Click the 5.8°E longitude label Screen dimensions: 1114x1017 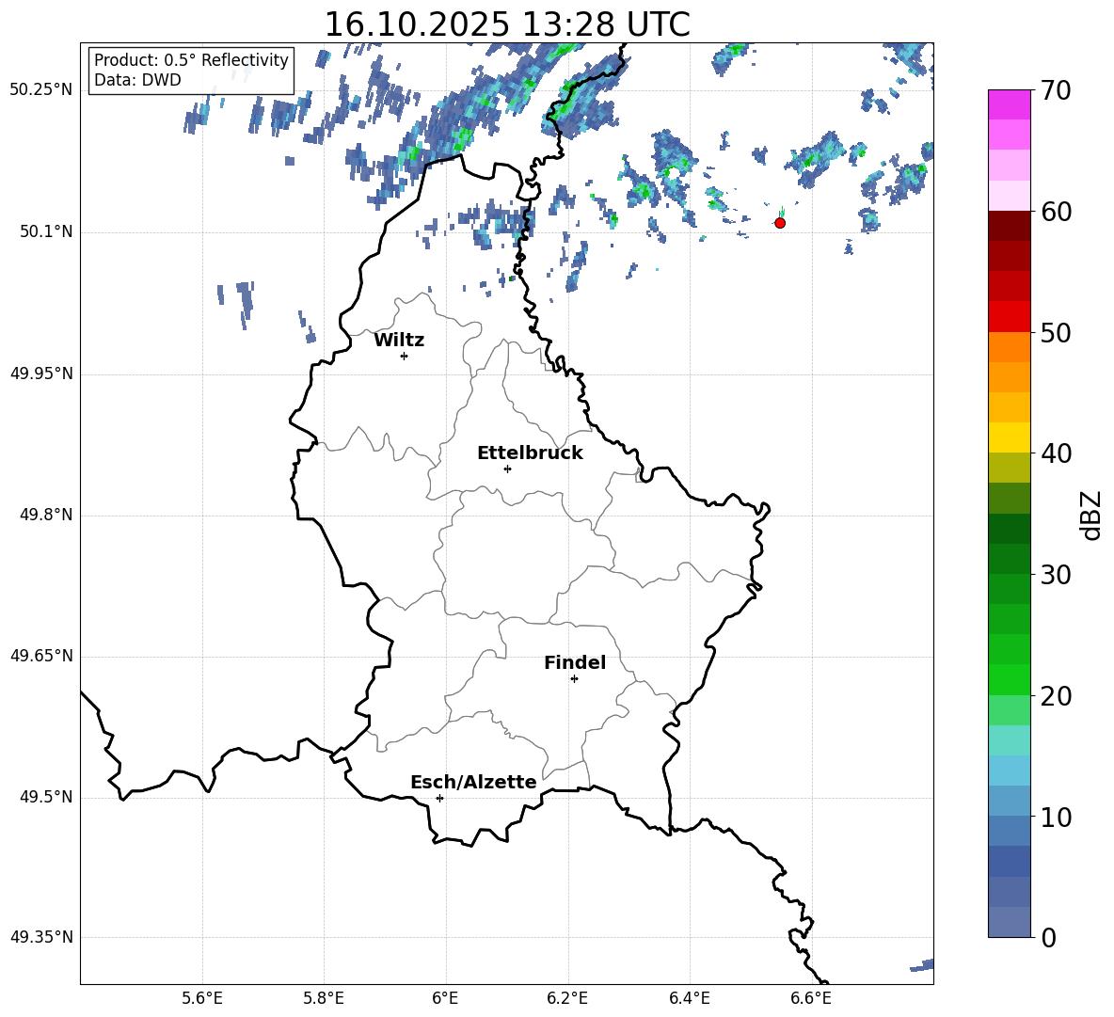point(324,998)
